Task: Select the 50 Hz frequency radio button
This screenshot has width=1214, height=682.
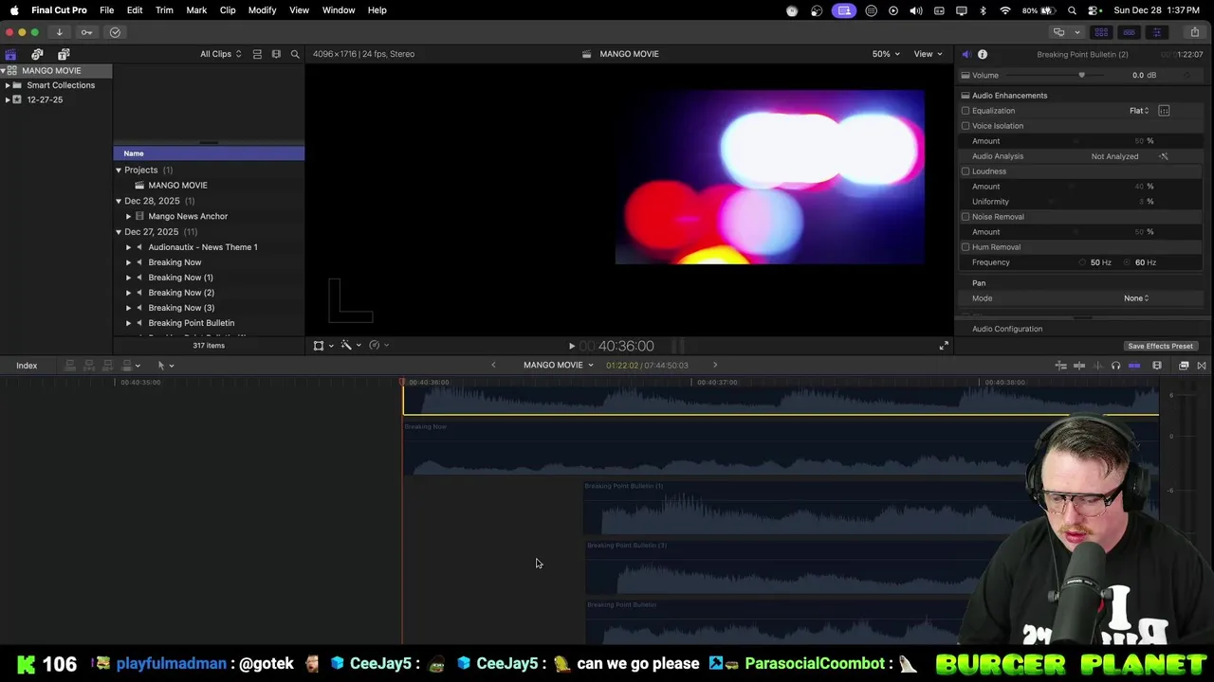Action: point(1083,262)
